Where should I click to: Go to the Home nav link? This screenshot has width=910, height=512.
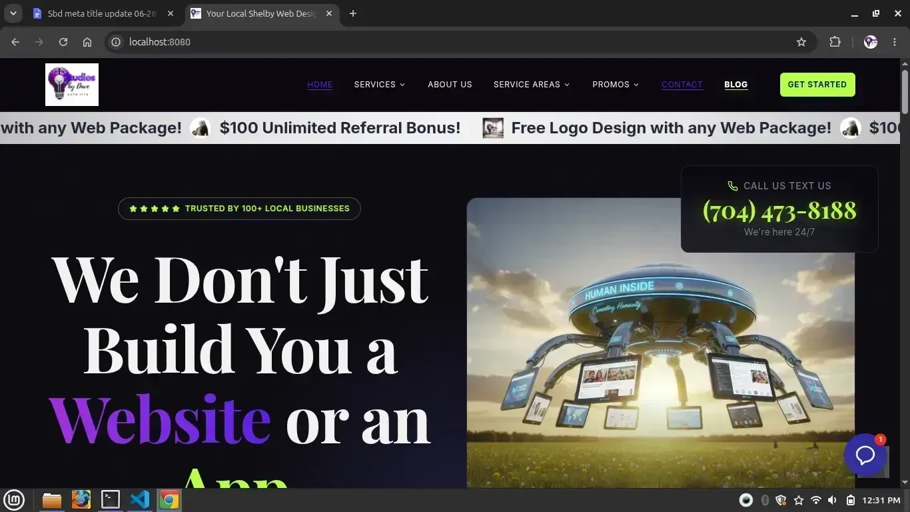[x=320, y=85]
